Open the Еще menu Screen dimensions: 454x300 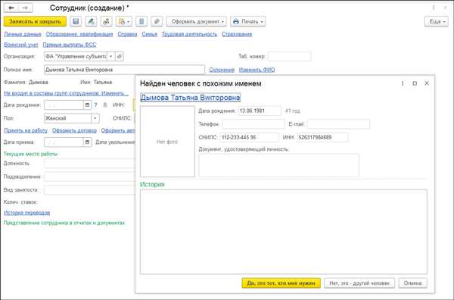point(437,21)
